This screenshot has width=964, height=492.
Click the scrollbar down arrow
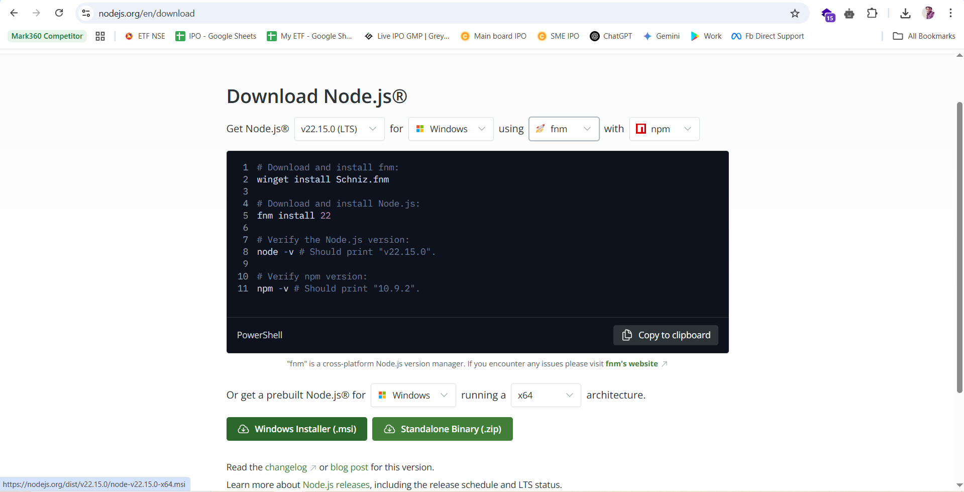[x=959, y=485]
